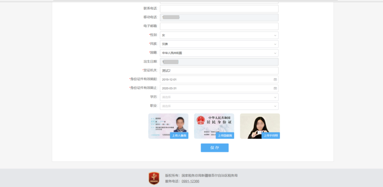Click service phone link 0991-12366
This screenshot has height=187, width=383.
pyautogui.click(x=190, y=181)
